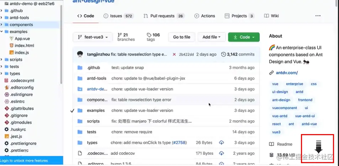
Task: Select the vue topic tag
Action: point(275,84)
